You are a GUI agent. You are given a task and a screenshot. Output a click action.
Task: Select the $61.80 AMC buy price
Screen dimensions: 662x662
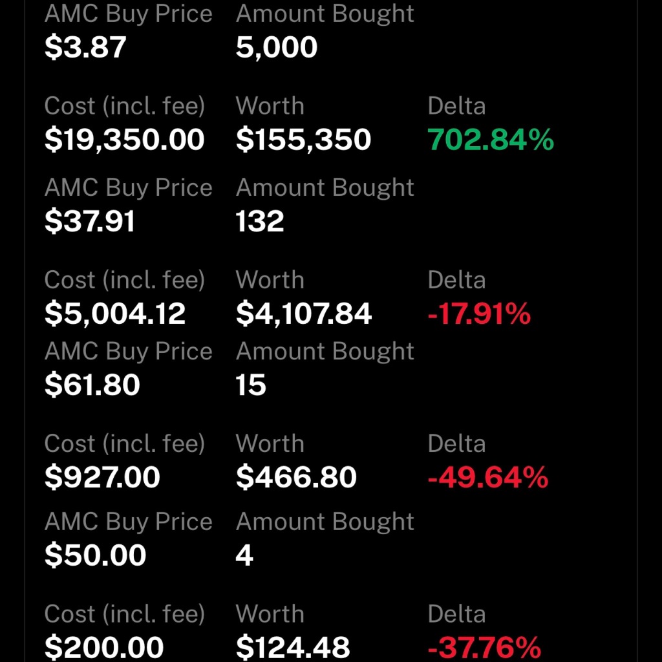click(92, 385)
